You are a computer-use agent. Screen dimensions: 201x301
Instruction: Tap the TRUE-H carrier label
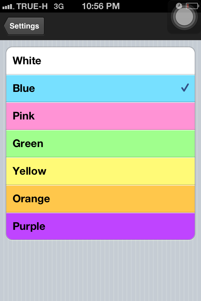point(32,6)
